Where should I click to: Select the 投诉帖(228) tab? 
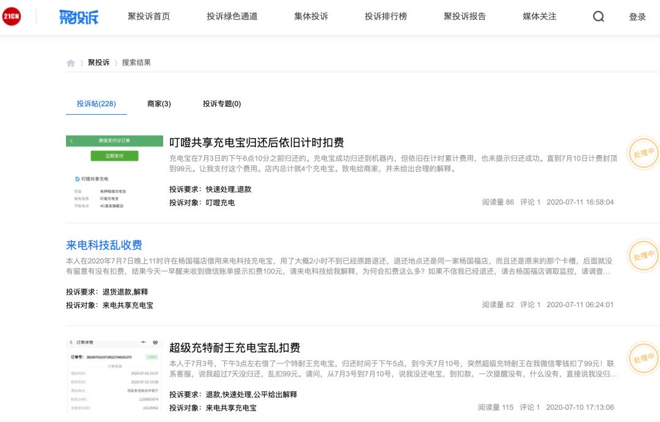[x=97, y=104]
